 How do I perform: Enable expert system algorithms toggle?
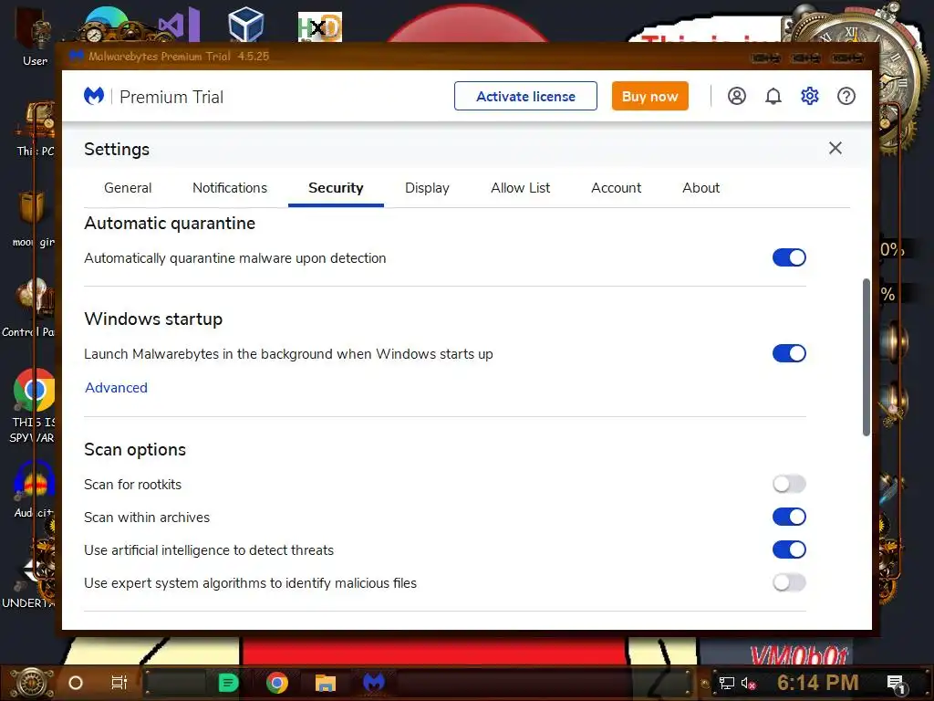coord(789,582)
